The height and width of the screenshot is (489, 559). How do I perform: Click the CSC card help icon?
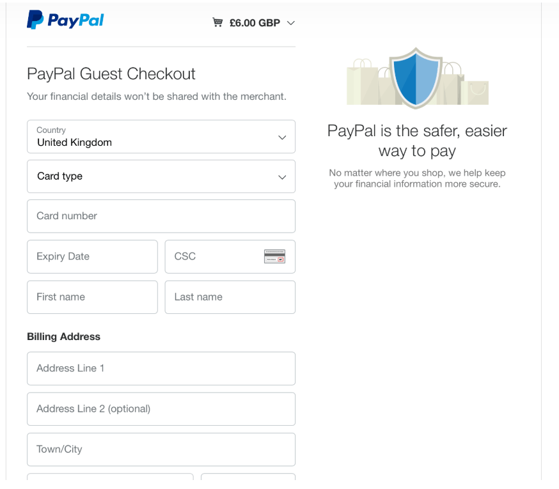(x=274, y=256)
